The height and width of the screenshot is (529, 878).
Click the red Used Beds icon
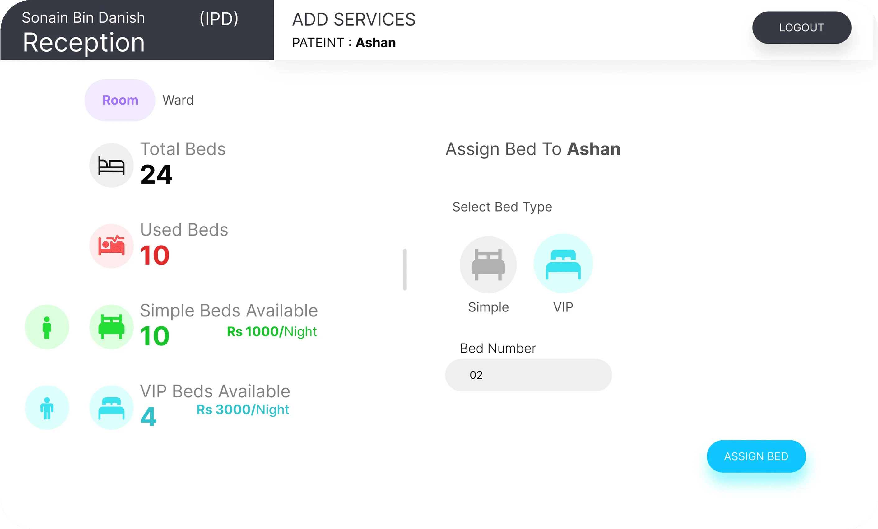point(111,246)
